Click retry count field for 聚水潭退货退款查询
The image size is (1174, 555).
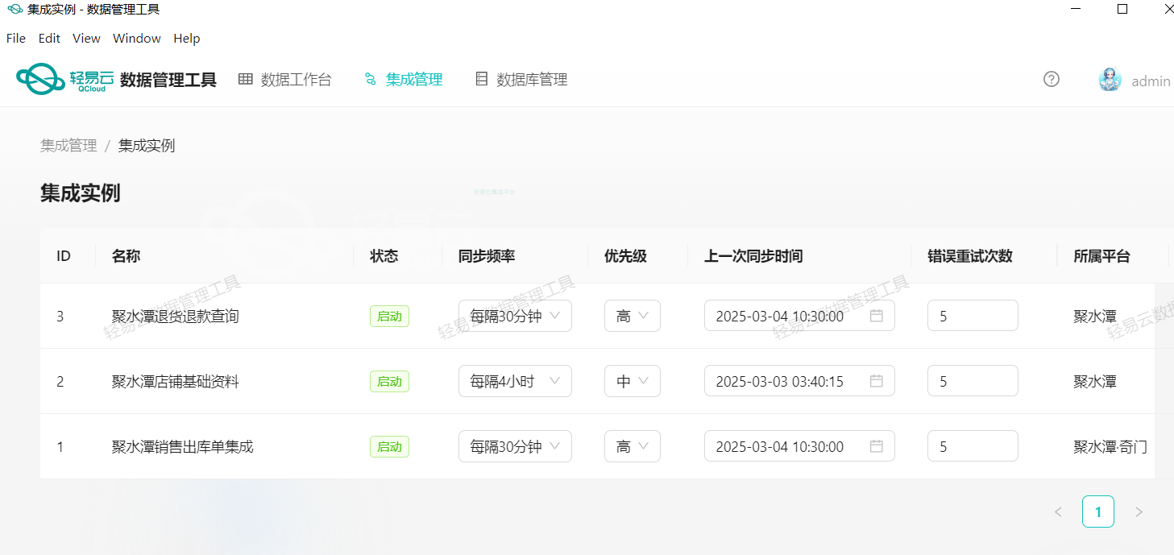click(973, 316)
